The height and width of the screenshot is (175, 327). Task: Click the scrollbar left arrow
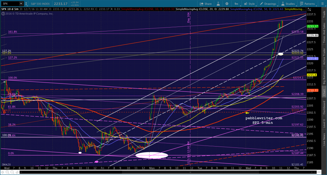(21, 172)
